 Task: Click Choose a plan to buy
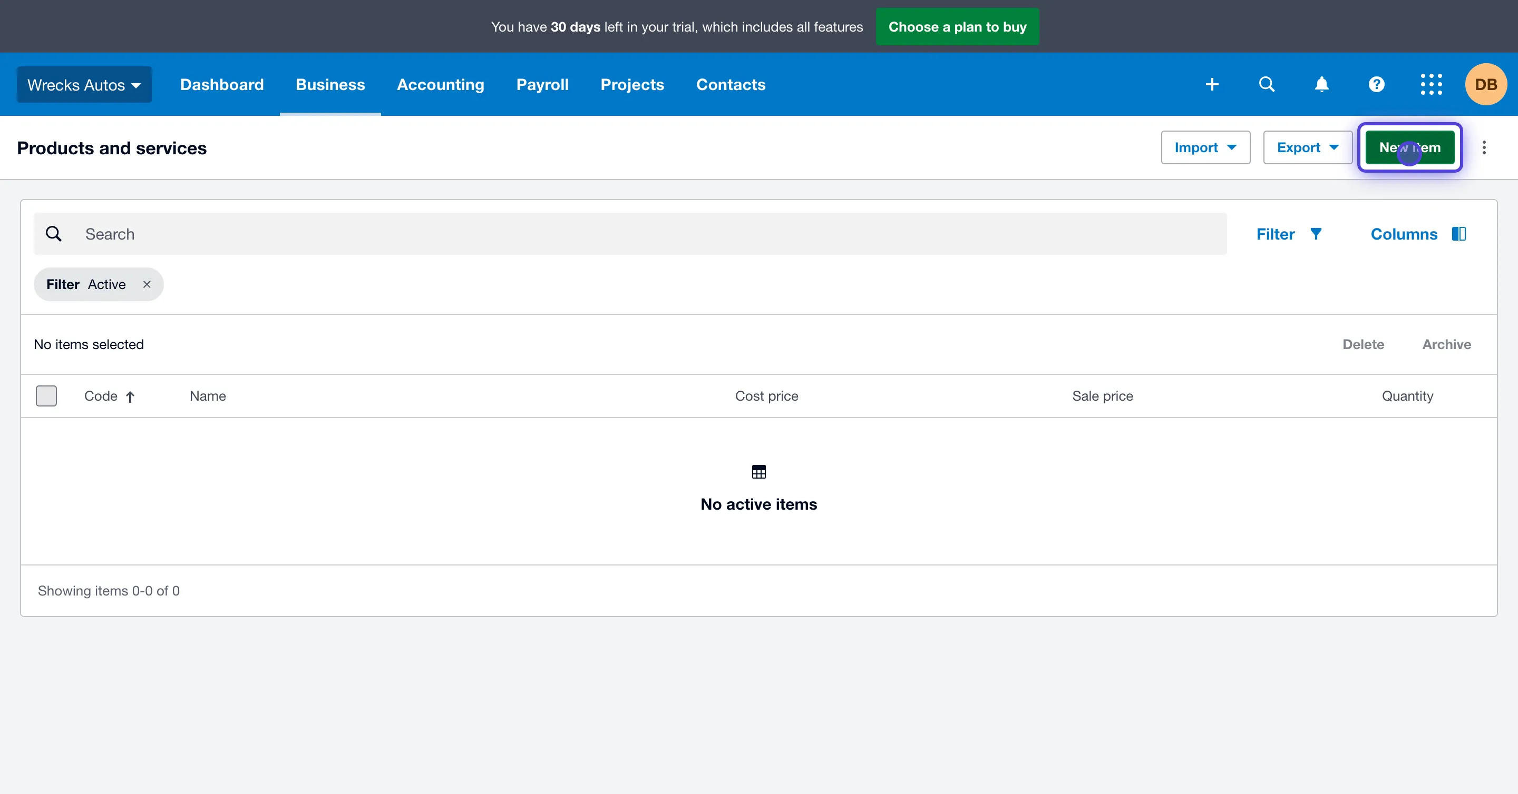coord(957,26)
